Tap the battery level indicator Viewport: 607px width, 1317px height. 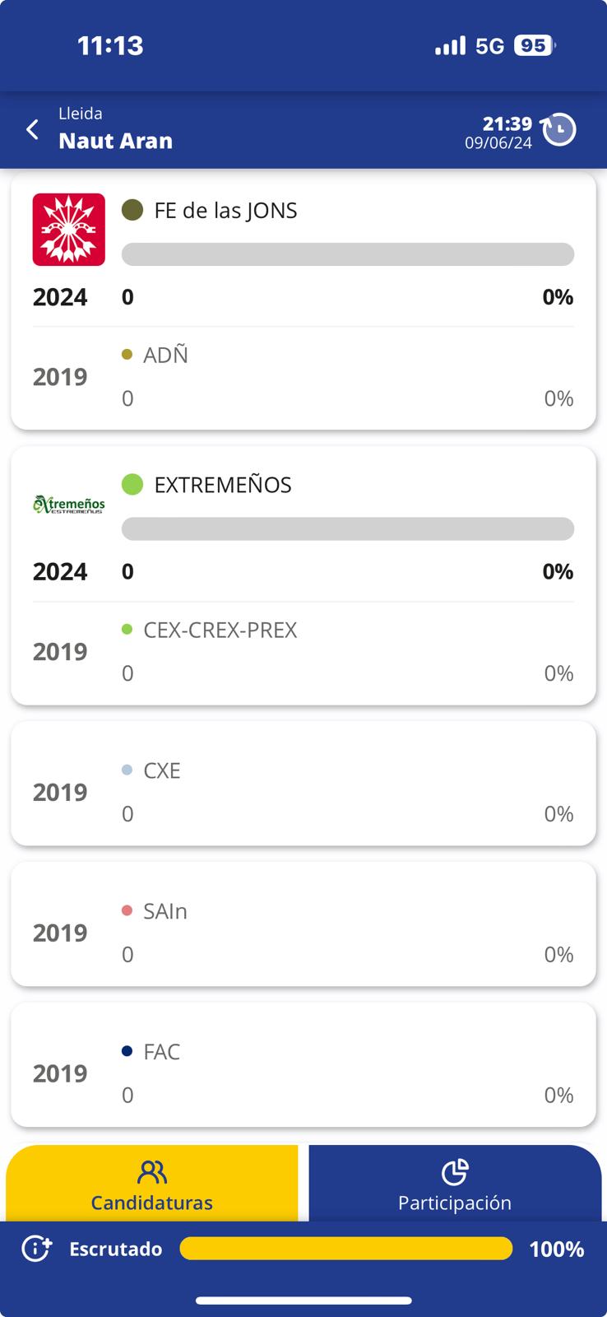click(534, 46)
